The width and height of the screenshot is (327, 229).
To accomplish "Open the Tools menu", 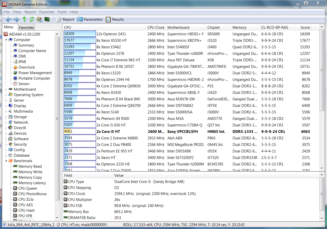I will [x=62, y=12].
